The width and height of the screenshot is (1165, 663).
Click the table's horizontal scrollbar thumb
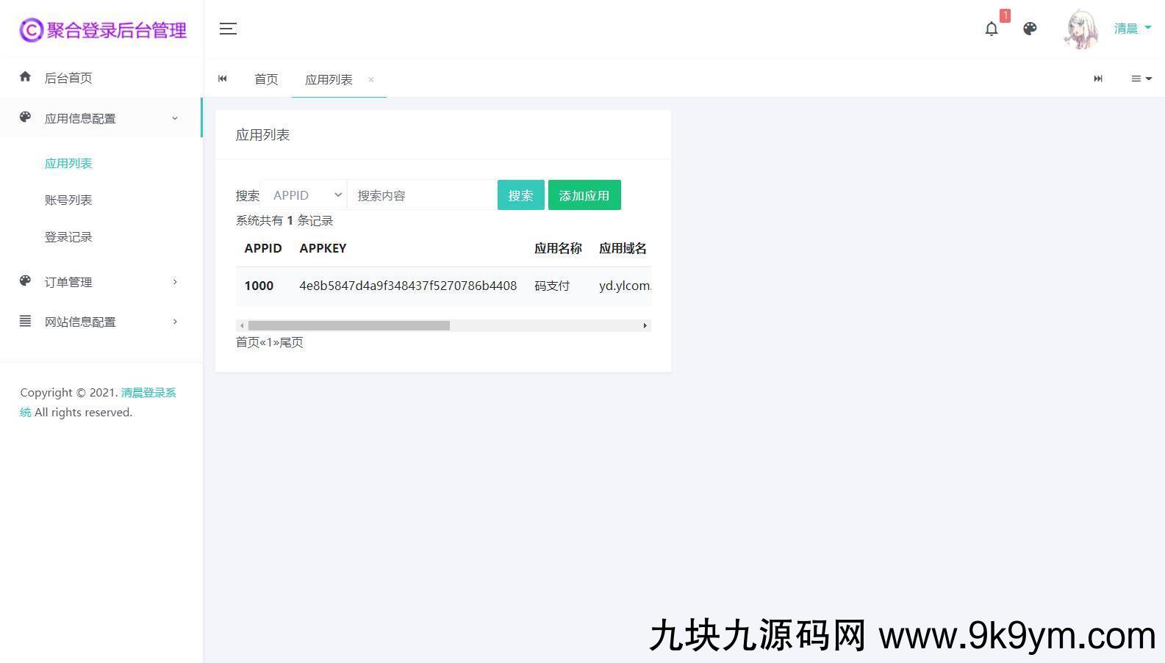click(x=348, y=325)
